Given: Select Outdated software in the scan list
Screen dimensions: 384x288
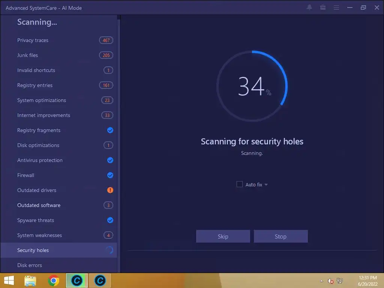Looking at the screenshot, I should coord(59,205).
